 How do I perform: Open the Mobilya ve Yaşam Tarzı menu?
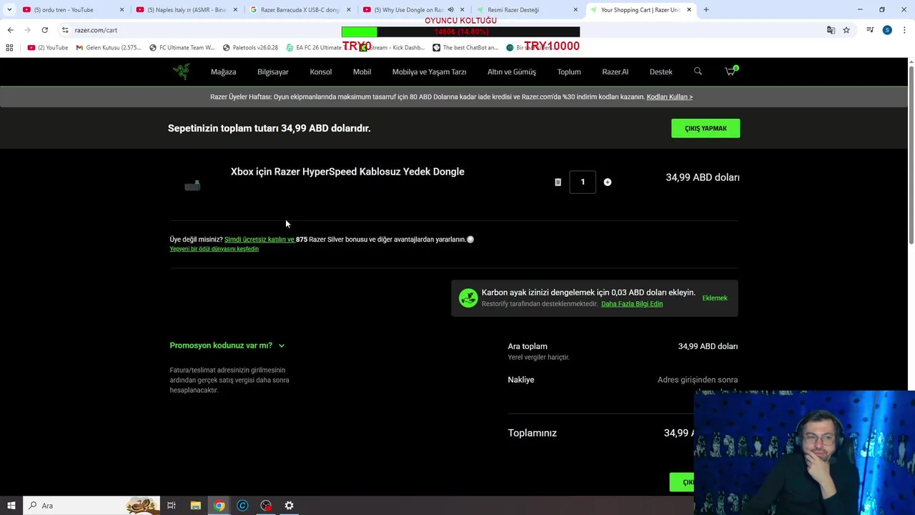click(429, 72)
